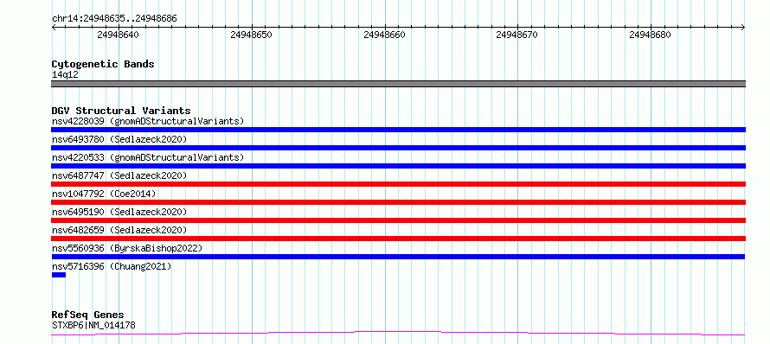Image resolution: width=770 pixels, height=344 pixels.
Task: Click the gray 14q12 cytogenetic band bar
Action: (x=398, y=84)
